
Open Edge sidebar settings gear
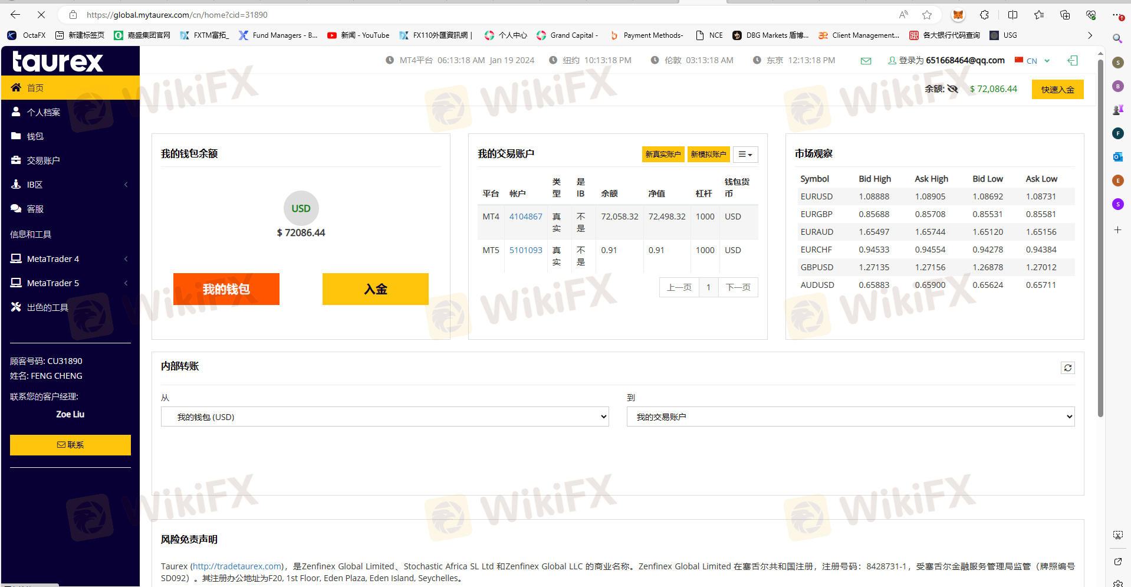[x=1118, y=583]
